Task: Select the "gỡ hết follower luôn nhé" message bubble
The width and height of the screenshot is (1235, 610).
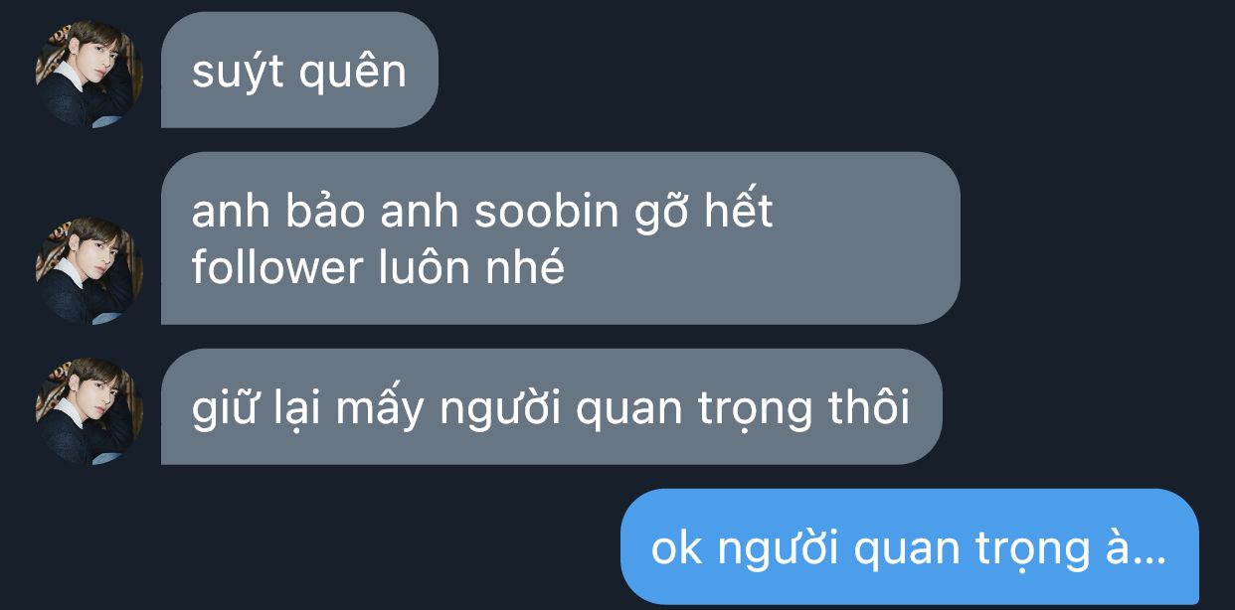Action: 560,238
